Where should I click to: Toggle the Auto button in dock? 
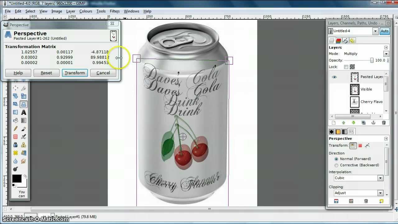click(x=385, y=31)
